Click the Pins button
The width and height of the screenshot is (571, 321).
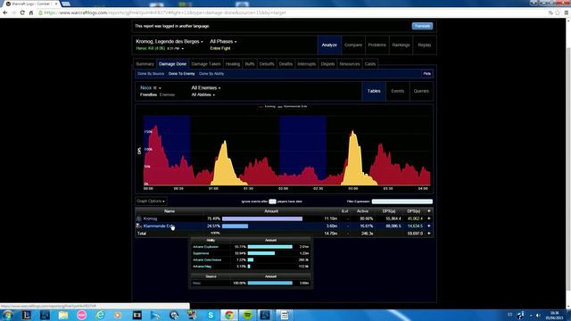(x=427, y=73)
